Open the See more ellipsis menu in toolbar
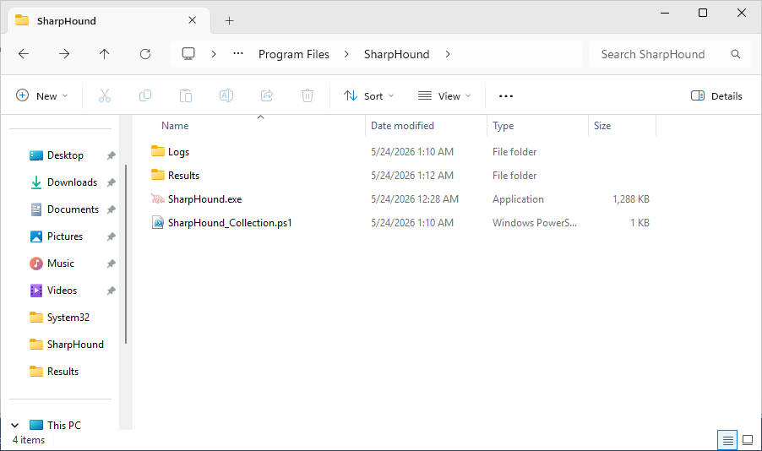Screen dimensions: 762x451 point(506,96)
